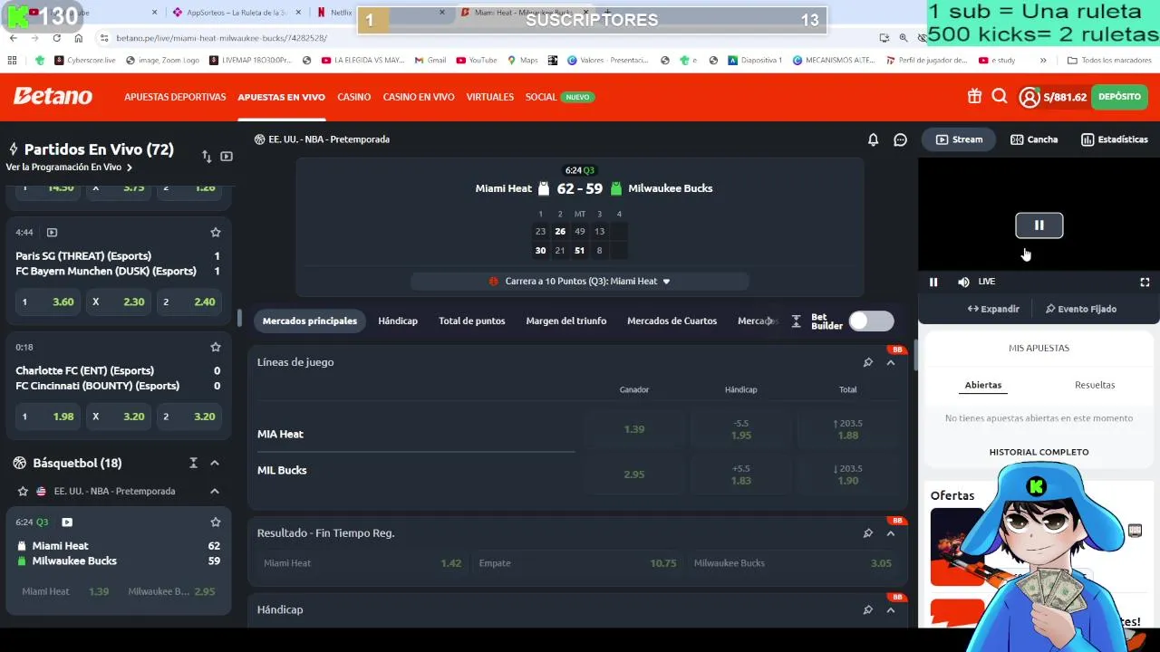Switch to the Margen del triunfo tab
This screenshot has height=652, width=1160.
566,321
